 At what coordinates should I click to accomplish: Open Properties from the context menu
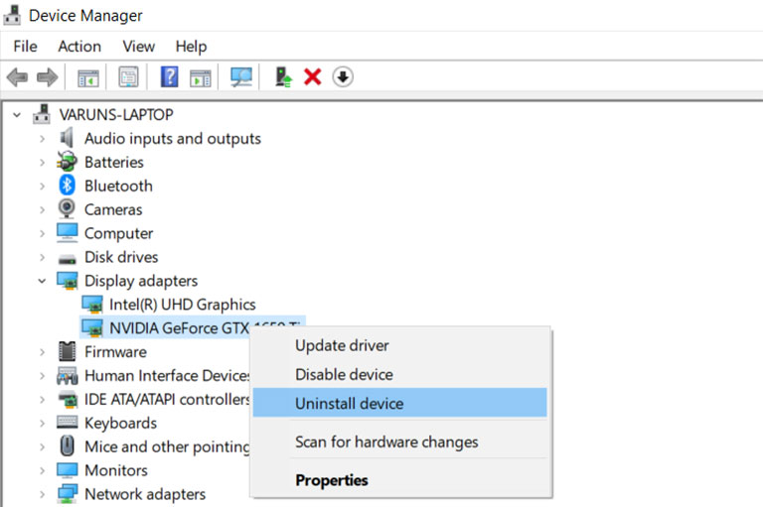pos(400,480)
